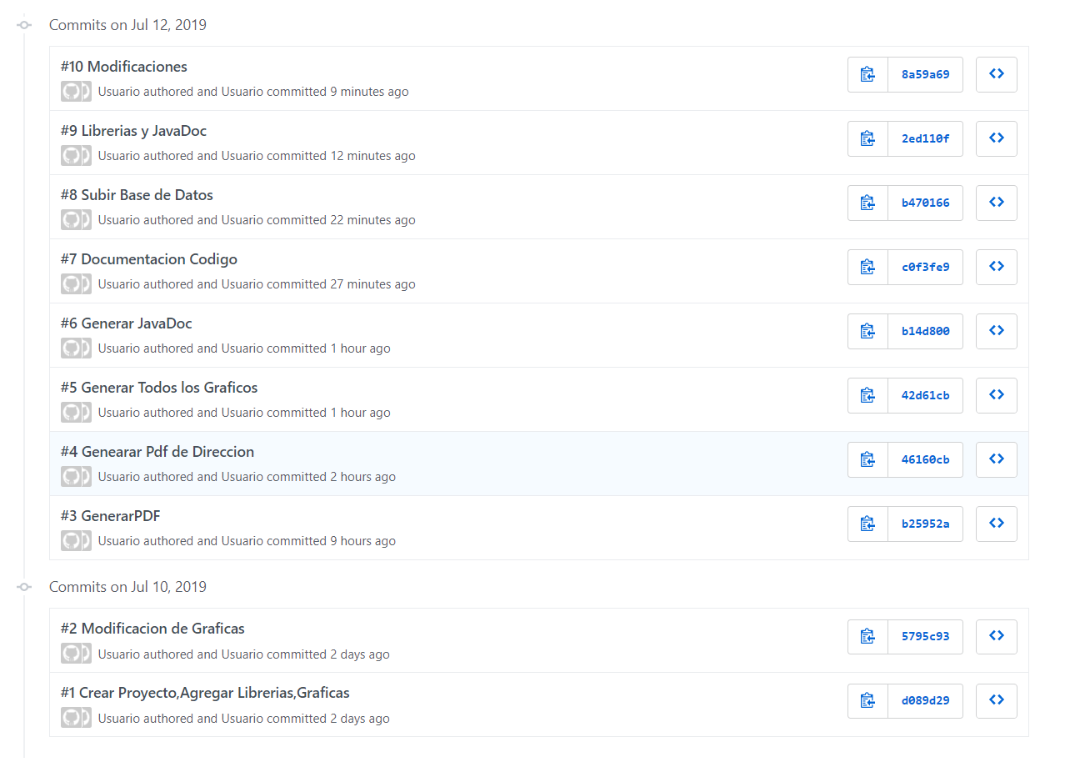Open '#1 Crear Proyecto,Agregar Librerias,Graficas' commit title
Viewport: 1090px width, 767px height.
pos(205,693)
